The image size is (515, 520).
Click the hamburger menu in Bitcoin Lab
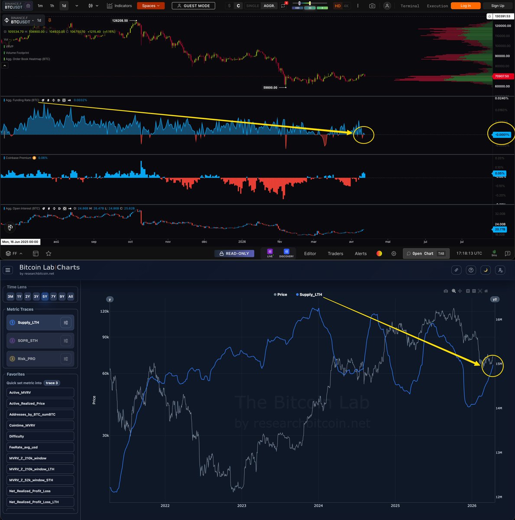(x=8, y=270)
